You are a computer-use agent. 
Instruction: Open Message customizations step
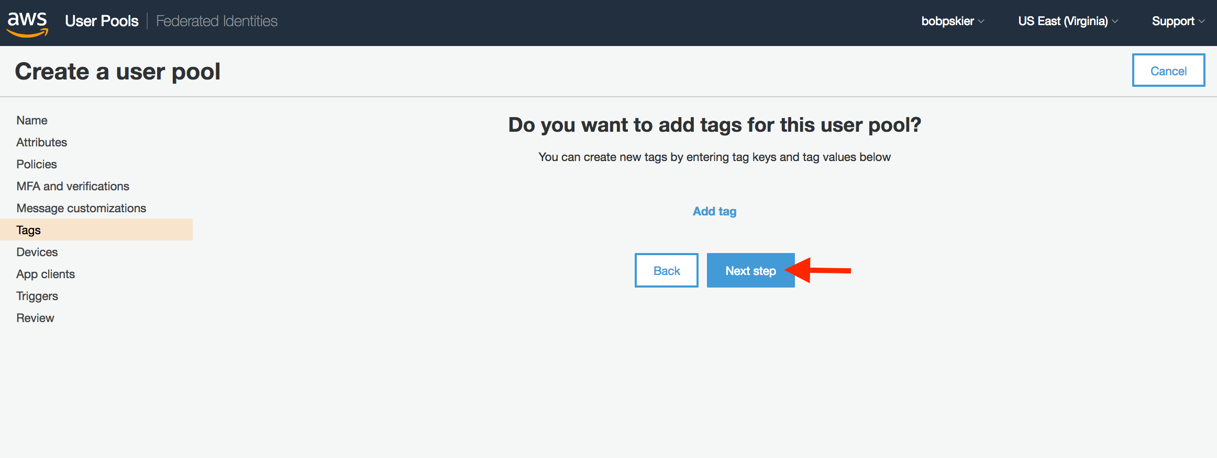click(x=81, y=208)
